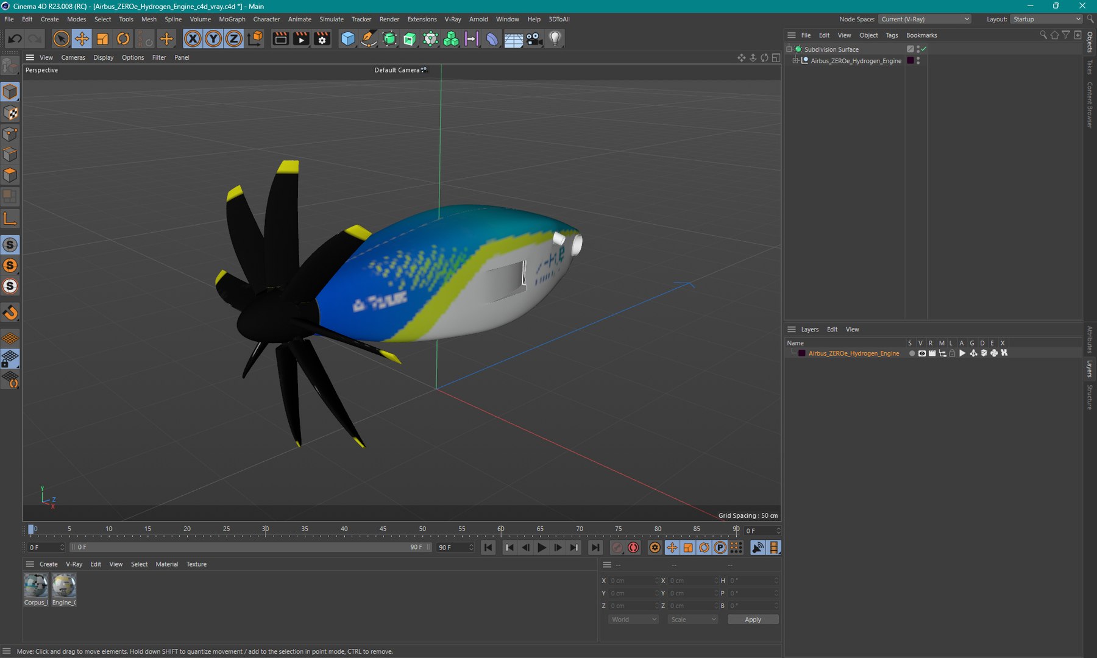
Task: Toggle Locked Workplane icon
Action: (x=10, y=359)
